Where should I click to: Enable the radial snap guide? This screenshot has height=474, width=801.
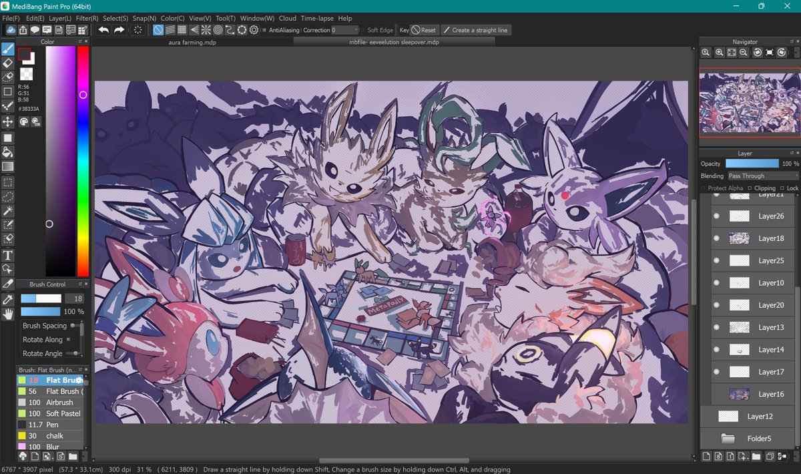pos(206,30)
